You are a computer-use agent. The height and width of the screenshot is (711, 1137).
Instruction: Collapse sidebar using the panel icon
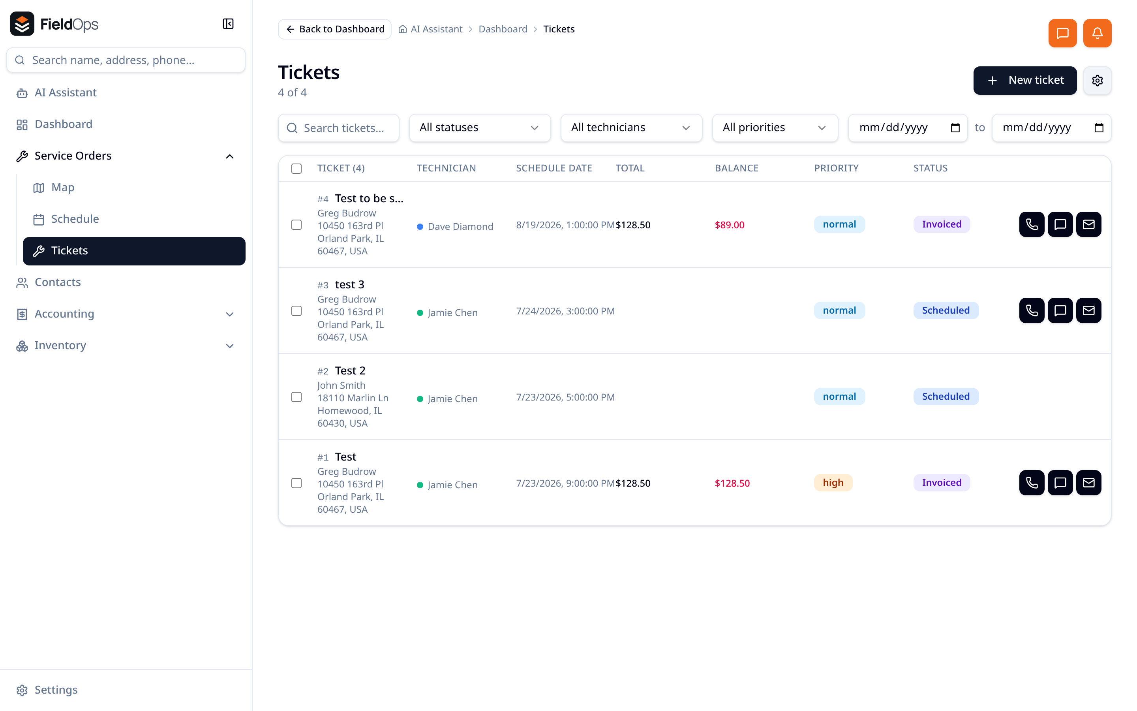click(x=228, y=24)
